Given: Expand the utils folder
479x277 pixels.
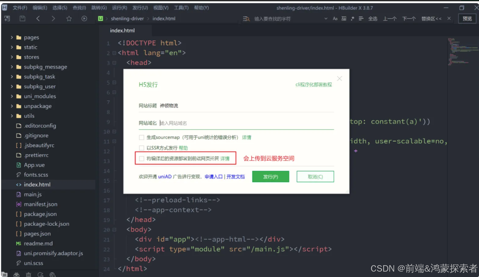Looking at the screenshot, I should pos(12,116).
